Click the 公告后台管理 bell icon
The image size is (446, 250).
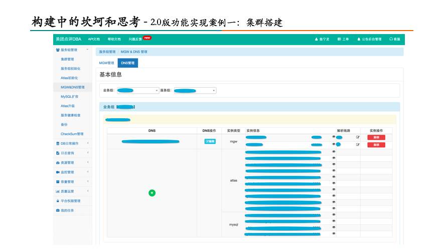[359, 39]
